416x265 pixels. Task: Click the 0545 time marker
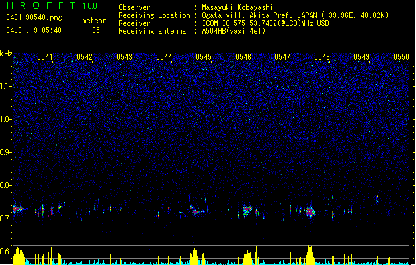point(204,57)
